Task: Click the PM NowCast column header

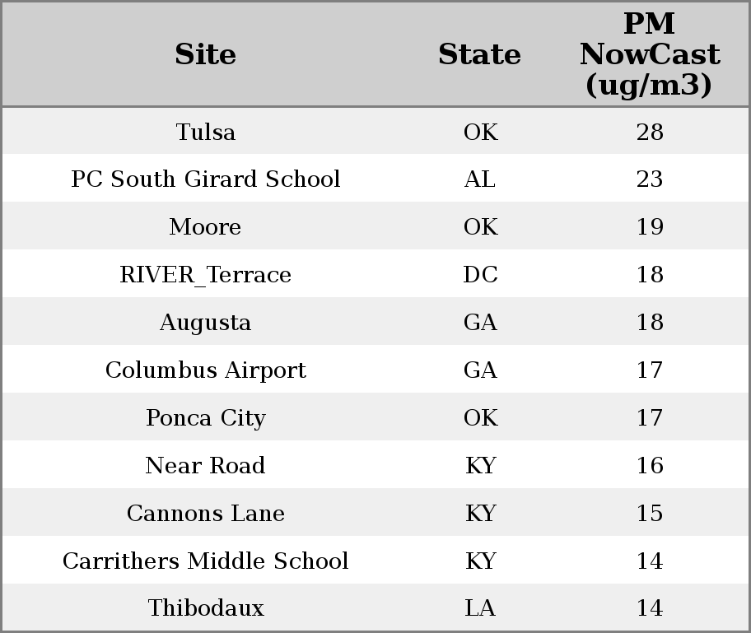Action: [650, 54]
